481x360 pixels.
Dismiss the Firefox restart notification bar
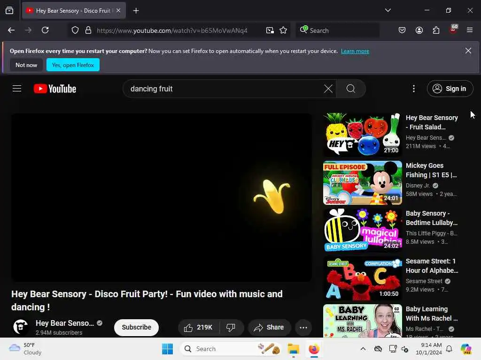tap(468, 51)
